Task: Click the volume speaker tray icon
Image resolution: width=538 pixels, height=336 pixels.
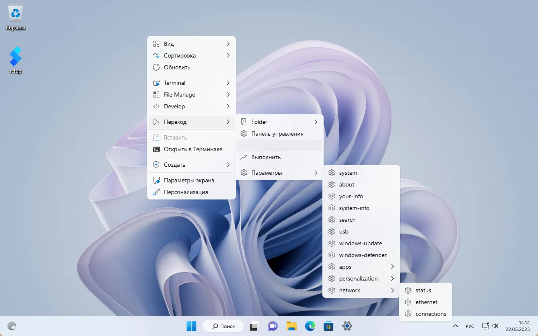Action: (x=496, y=326)
